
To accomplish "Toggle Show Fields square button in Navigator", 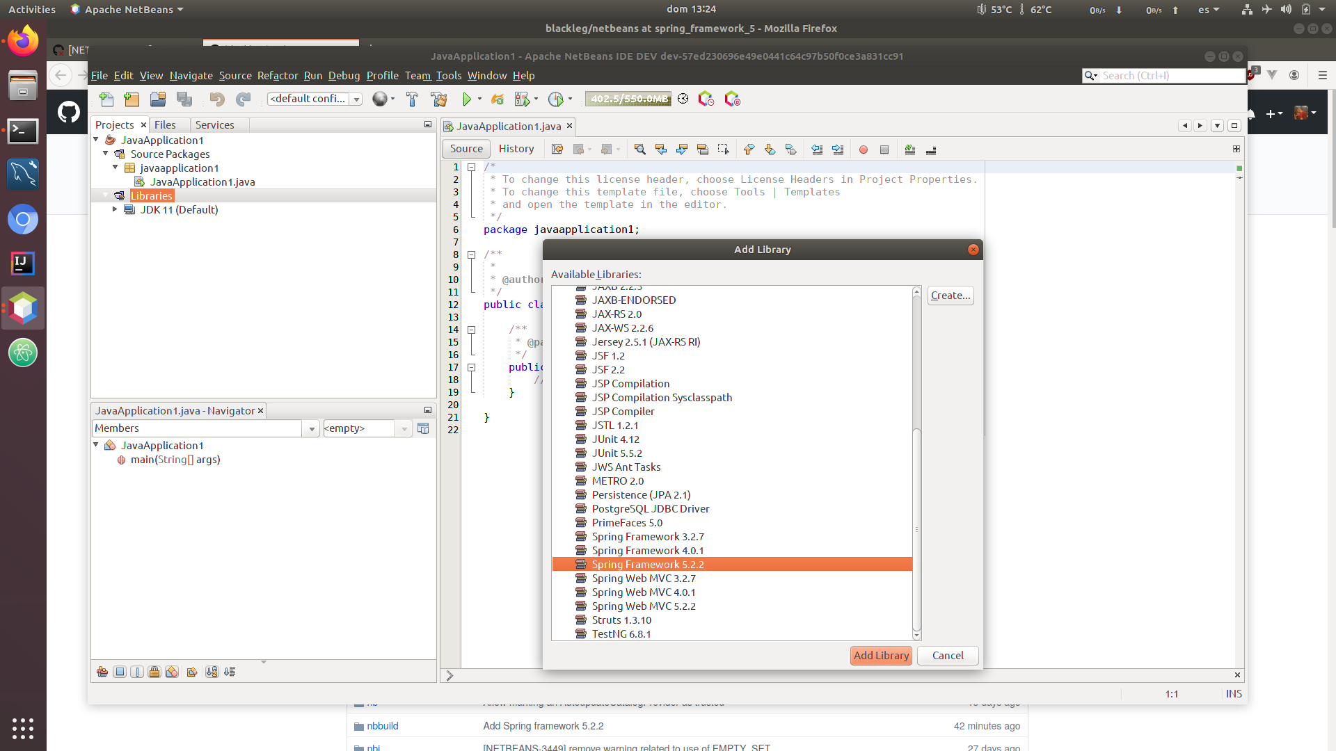I will 120,672.
